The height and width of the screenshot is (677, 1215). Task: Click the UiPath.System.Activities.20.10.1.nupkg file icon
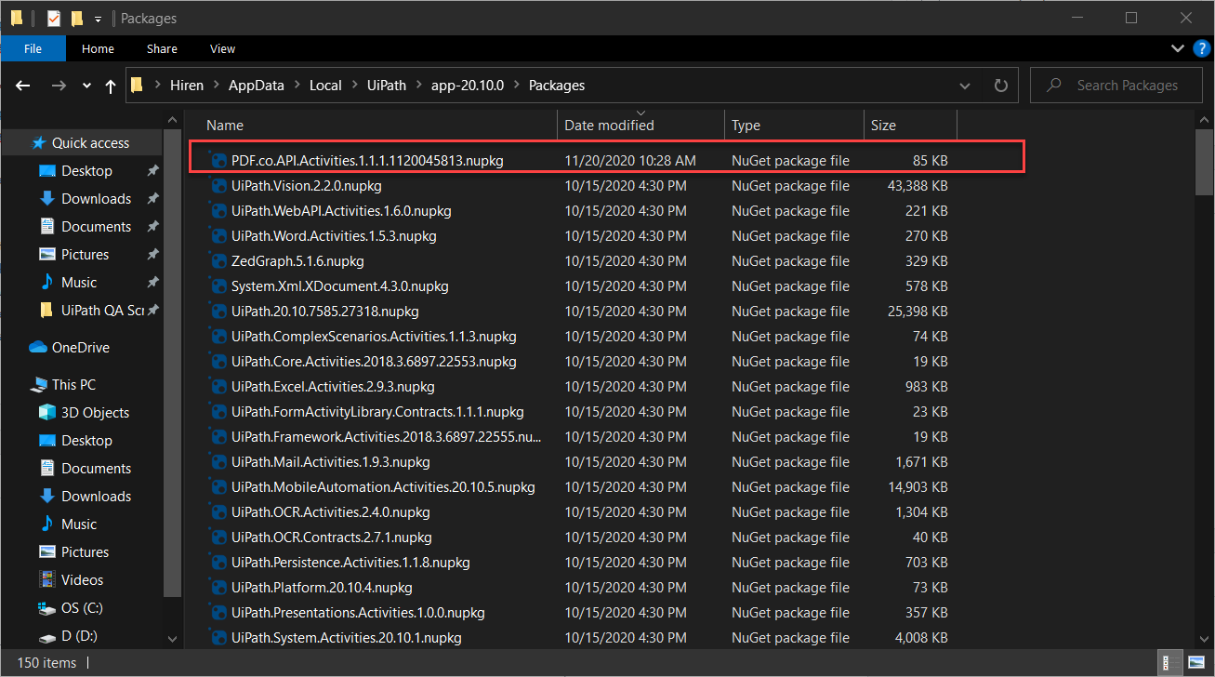tap(218, 638)
